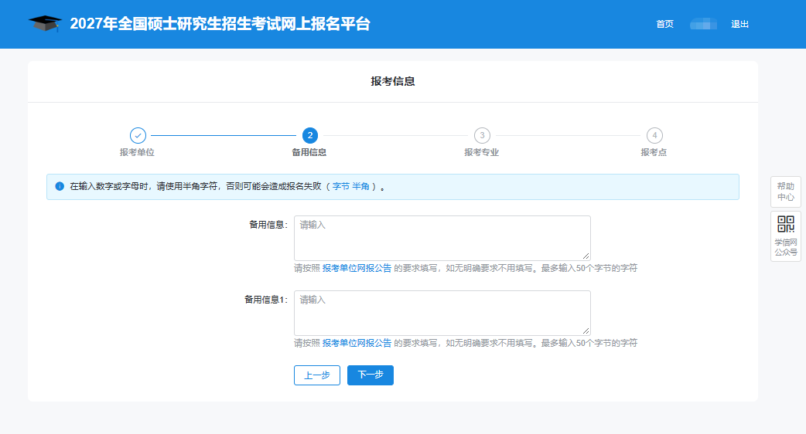Viewport: 806px width, 434px height.
Task: Go to 首页 in top navigation
Action: (x=664, y=24)
